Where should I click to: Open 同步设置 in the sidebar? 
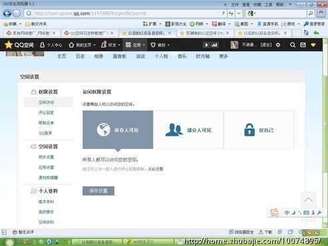point(46,157)
